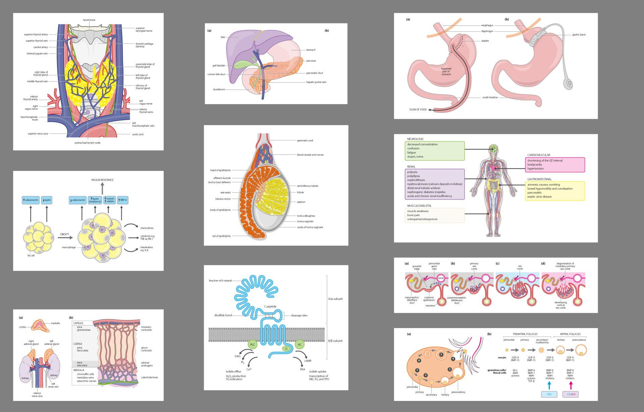This screenshot has width=644, height=412.
Task: Open the testis and epididymis illustration
Action: click(x=276, y=185)
